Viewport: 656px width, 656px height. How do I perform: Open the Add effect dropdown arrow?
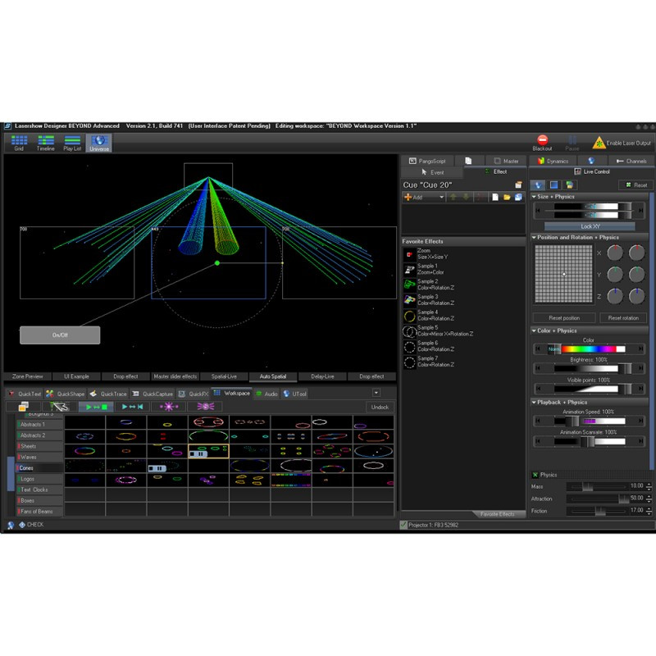[x=441, y=197]
